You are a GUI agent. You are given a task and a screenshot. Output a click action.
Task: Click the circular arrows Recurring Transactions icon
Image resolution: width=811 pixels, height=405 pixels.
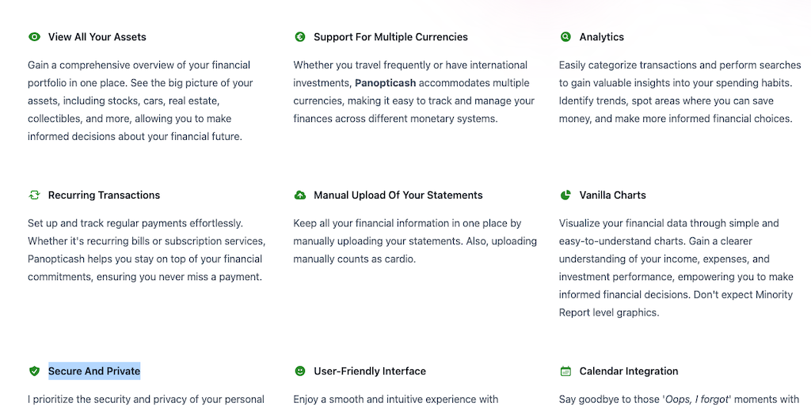tap(34, 195)
